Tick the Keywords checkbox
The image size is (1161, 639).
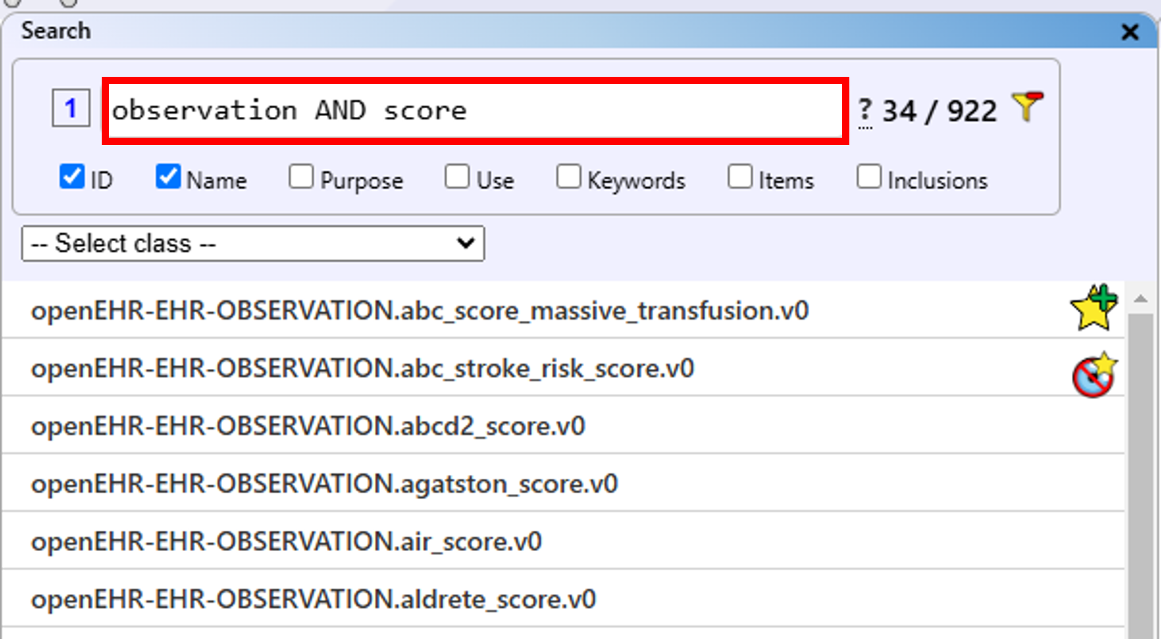(568, 177)
